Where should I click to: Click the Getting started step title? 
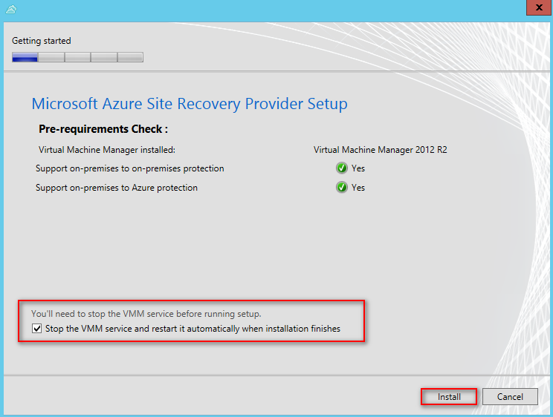point(42,41)
